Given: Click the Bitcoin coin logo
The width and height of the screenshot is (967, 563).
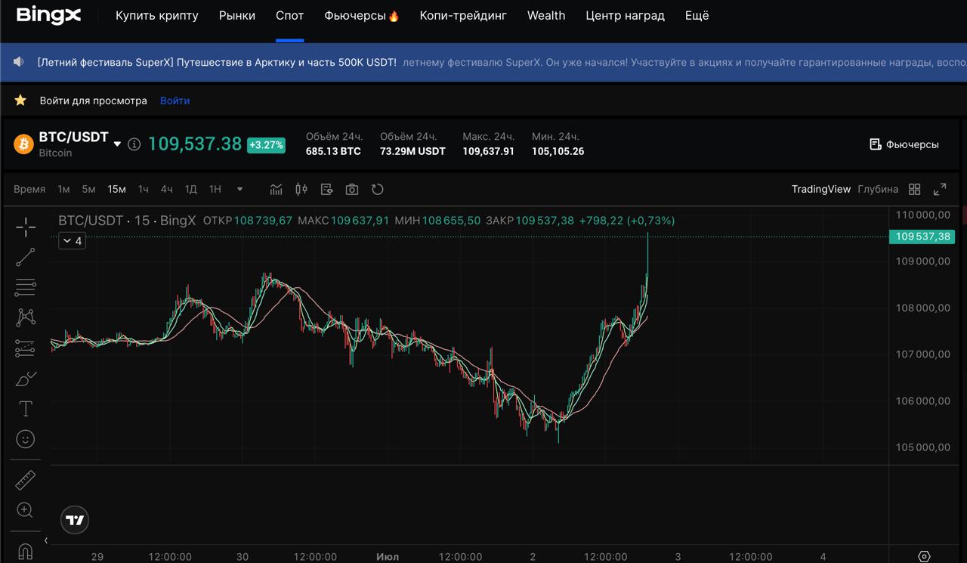Looking at the screenshot, I should point(23,144).
